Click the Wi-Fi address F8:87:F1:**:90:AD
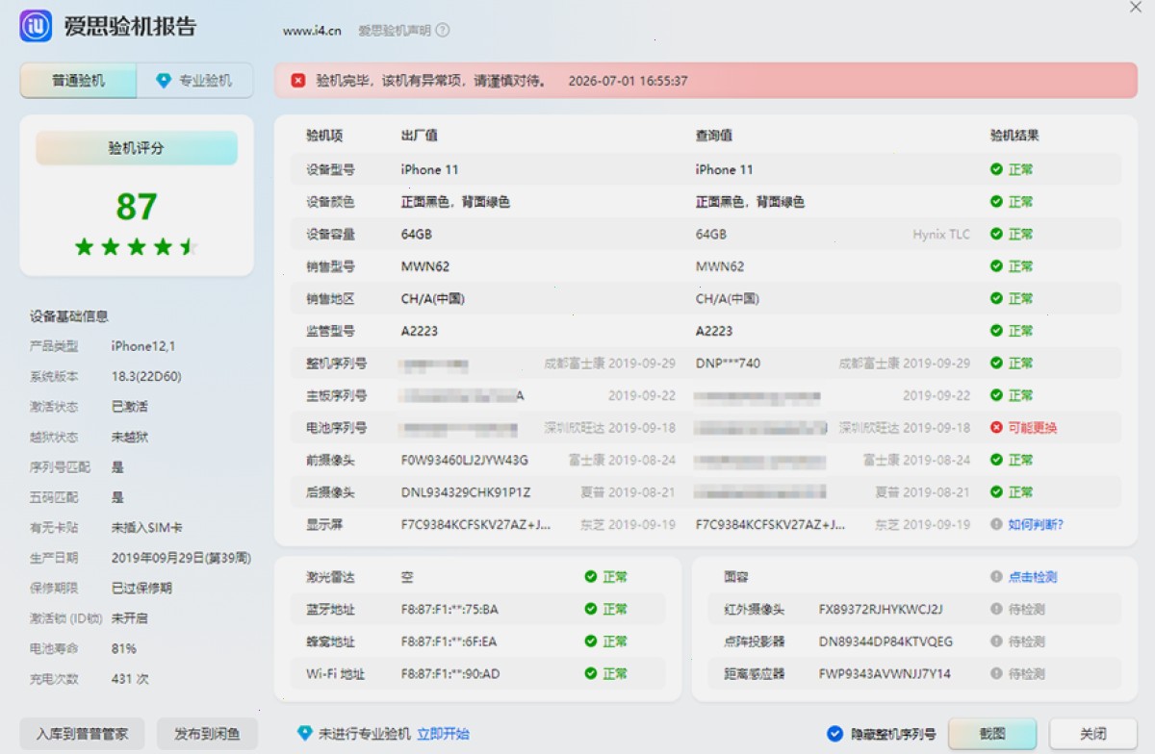Image resolution: width=1155 pixels, height=754 pixels. tap(450, 674)
